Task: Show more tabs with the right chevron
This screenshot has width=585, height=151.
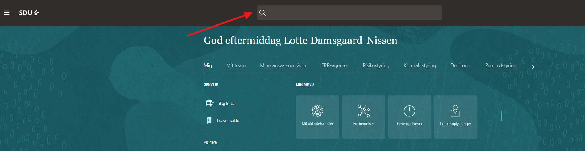Action: pyautogui.click(x=533, y=67)
